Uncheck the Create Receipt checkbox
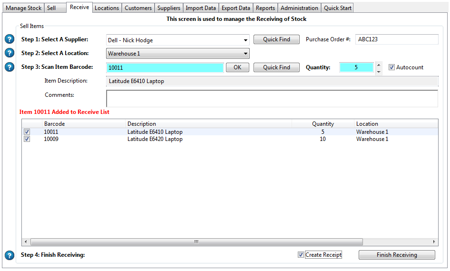The height and width of the screenshot is (271, 450). tap(301, 255)
